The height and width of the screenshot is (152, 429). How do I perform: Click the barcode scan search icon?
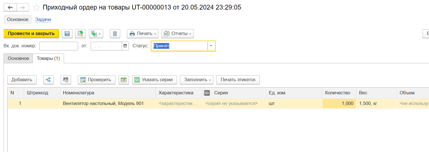tap(66, 80)
